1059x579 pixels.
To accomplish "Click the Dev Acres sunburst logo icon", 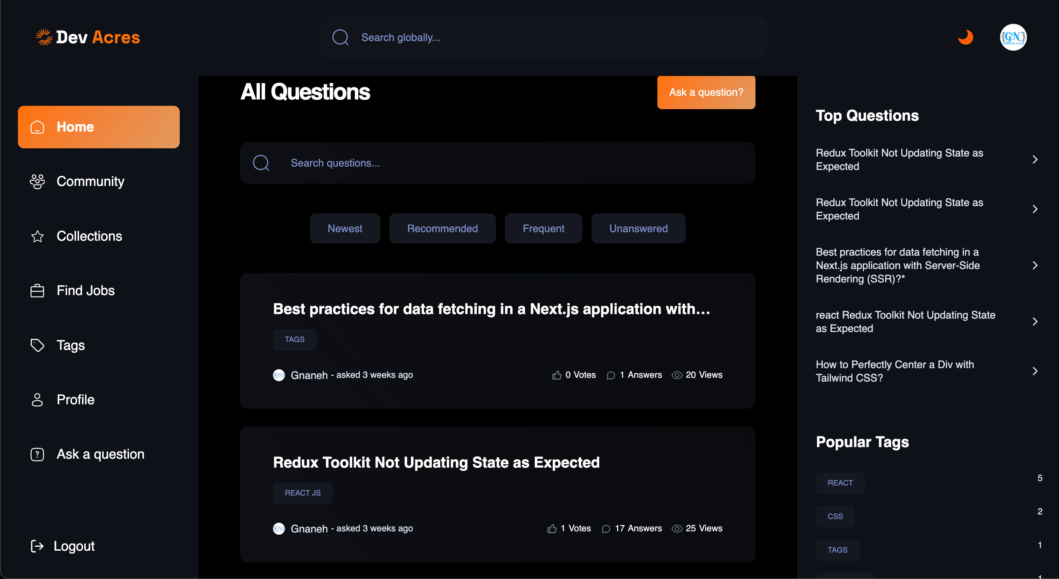I will [x=44, y=37].
